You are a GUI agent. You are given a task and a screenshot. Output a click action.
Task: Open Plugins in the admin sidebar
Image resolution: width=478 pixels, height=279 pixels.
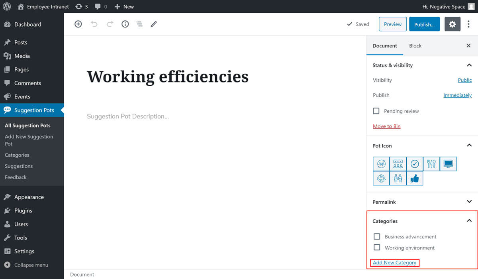[x=23, y=210]
